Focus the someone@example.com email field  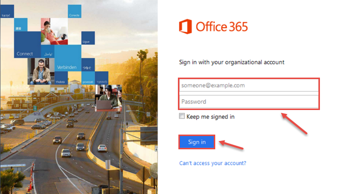click(x=249, y=85)
